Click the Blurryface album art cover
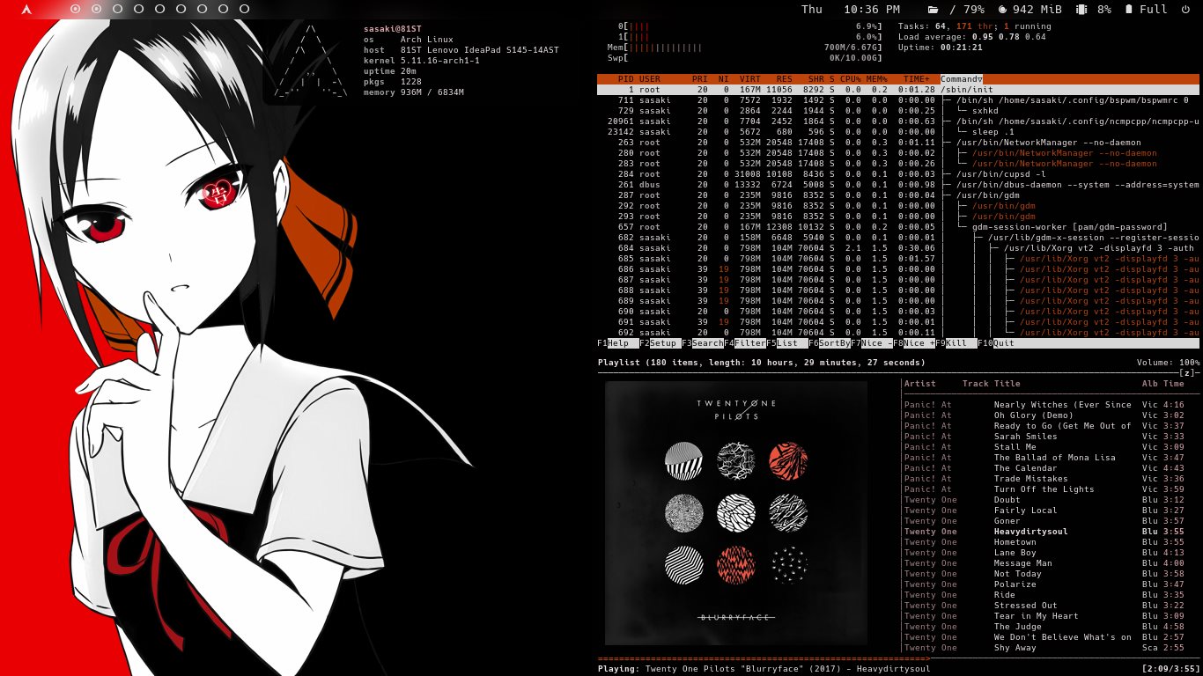The height and width of the screenshot is (676, 1203). tap(735, 513)
